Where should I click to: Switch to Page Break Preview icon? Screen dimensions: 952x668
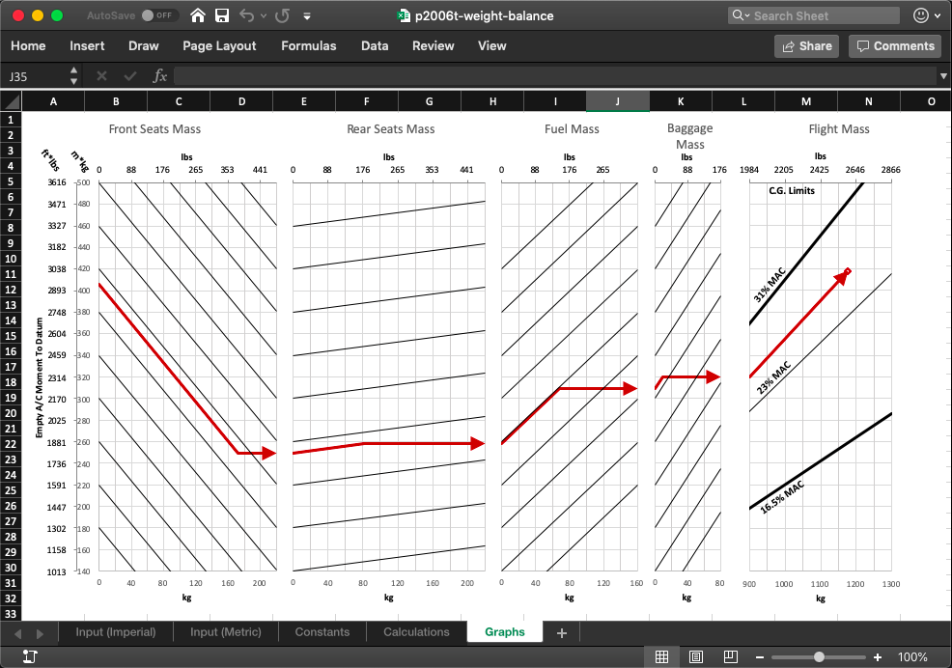pos(731,656)
